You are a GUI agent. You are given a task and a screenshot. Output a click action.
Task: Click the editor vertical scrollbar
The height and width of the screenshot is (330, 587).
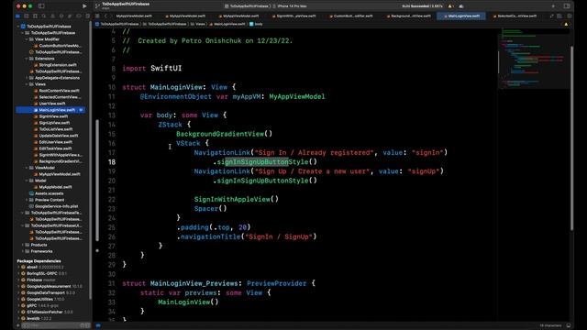point(571,137)
